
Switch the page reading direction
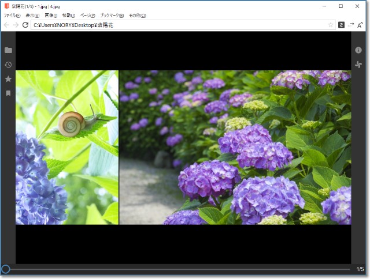click(351, 25)
